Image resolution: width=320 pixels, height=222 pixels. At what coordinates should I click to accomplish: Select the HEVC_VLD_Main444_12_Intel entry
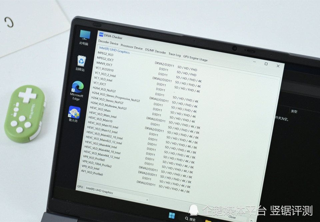(x=102, y=155)
